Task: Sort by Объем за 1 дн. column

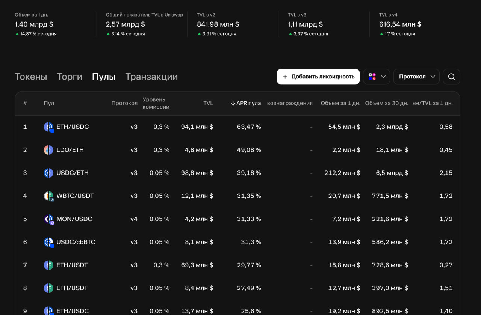Action: (x=340, y=103)
